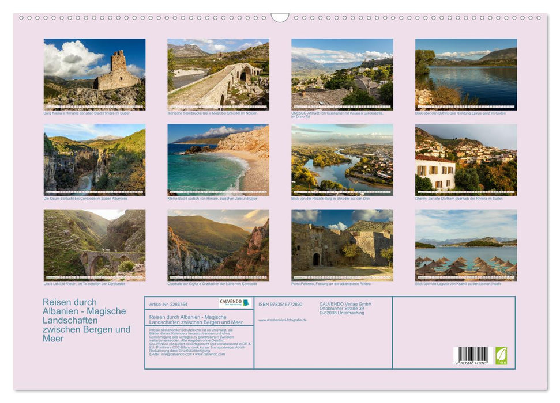Click caption 'Blick von der Rozafa-Burg'

coord(330,198)
